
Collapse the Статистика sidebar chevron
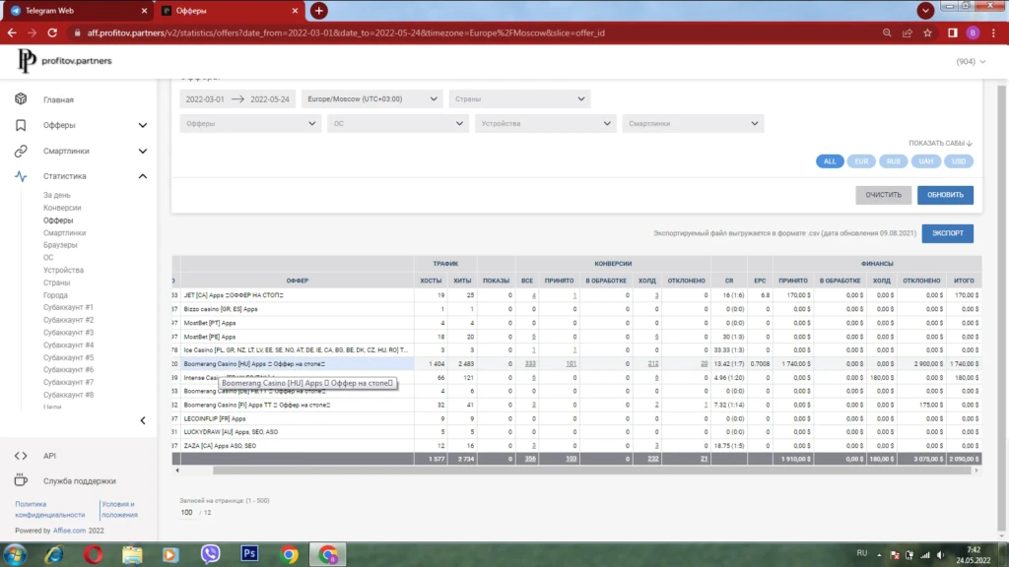click(x=143, y=176)
